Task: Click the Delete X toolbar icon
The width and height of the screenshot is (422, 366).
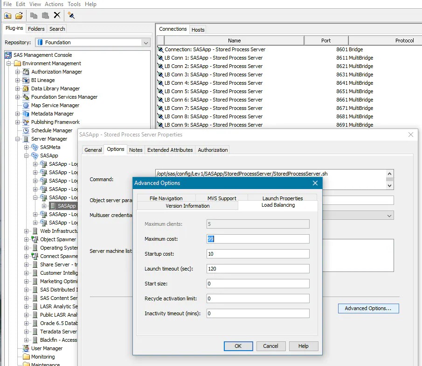Action: 57,15
